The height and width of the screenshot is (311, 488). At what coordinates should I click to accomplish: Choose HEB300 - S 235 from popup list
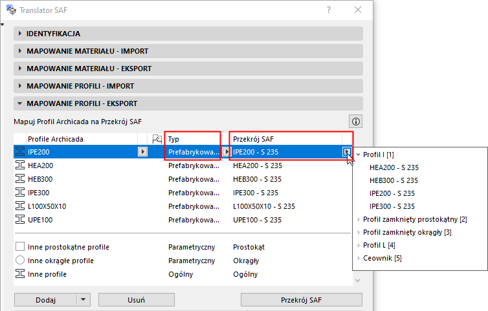pos(394,180)
